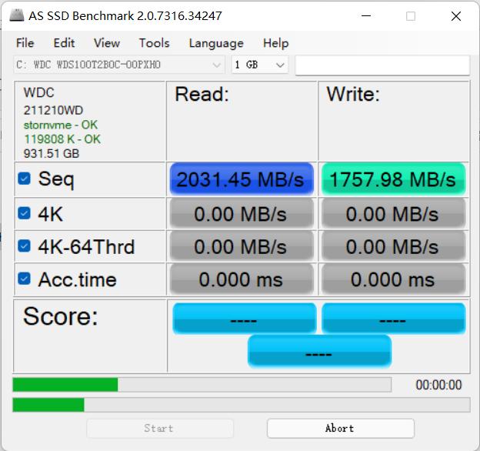The width and height of the screenshot is (480, 451).
Task: Click the read score box
Action: tap(245, 319)
